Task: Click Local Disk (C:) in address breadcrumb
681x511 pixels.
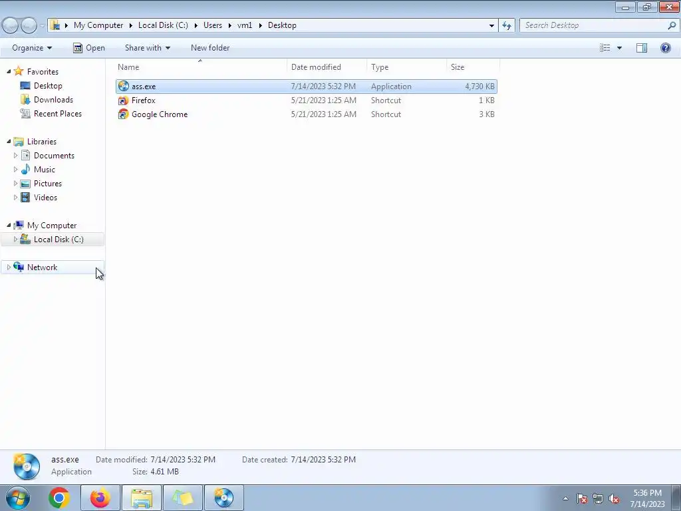Action: click(x=163, y=25)
